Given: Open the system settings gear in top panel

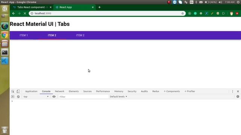Looking at the screenshot, I should [x=238, y=2].
